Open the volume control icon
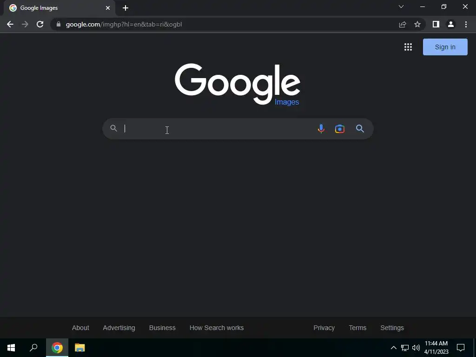The image size is (476, 357). pyautogui.click(x=416, y=348)
